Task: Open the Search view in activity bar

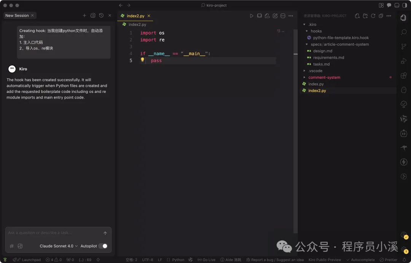Action: click(404, 32)
